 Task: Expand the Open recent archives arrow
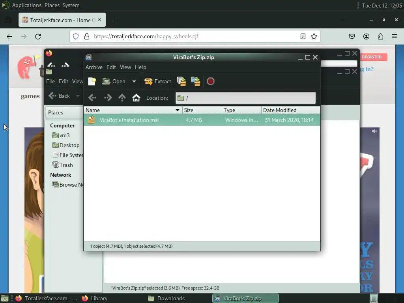[134, 81]
